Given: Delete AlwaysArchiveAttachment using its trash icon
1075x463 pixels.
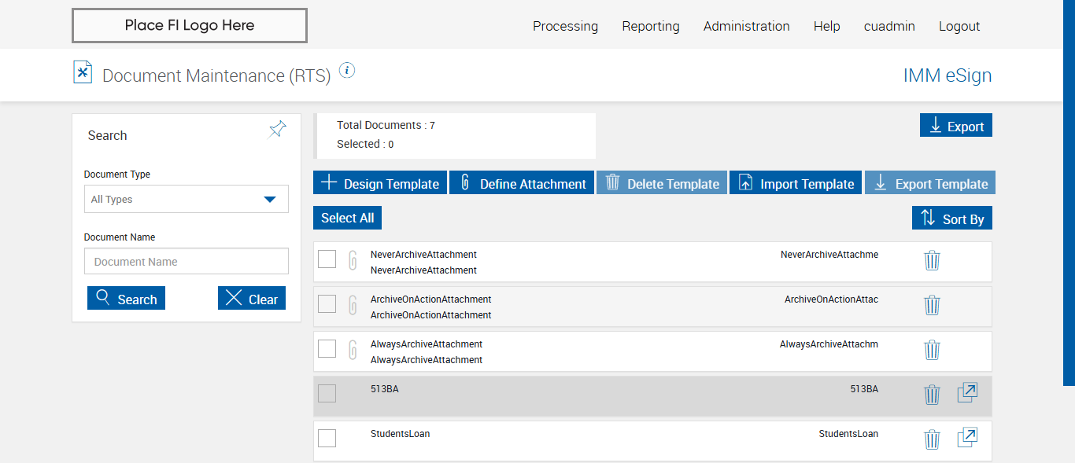Looking at the screenshot, I should coord(932,350).
